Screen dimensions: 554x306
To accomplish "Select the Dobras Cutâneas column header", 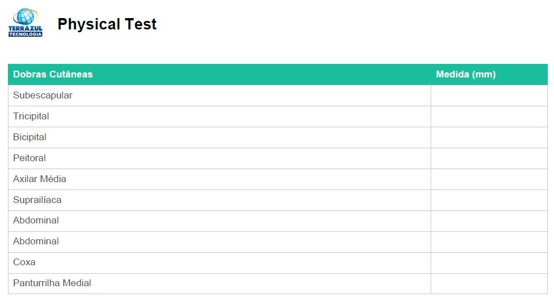I will (x=53, y=74).
